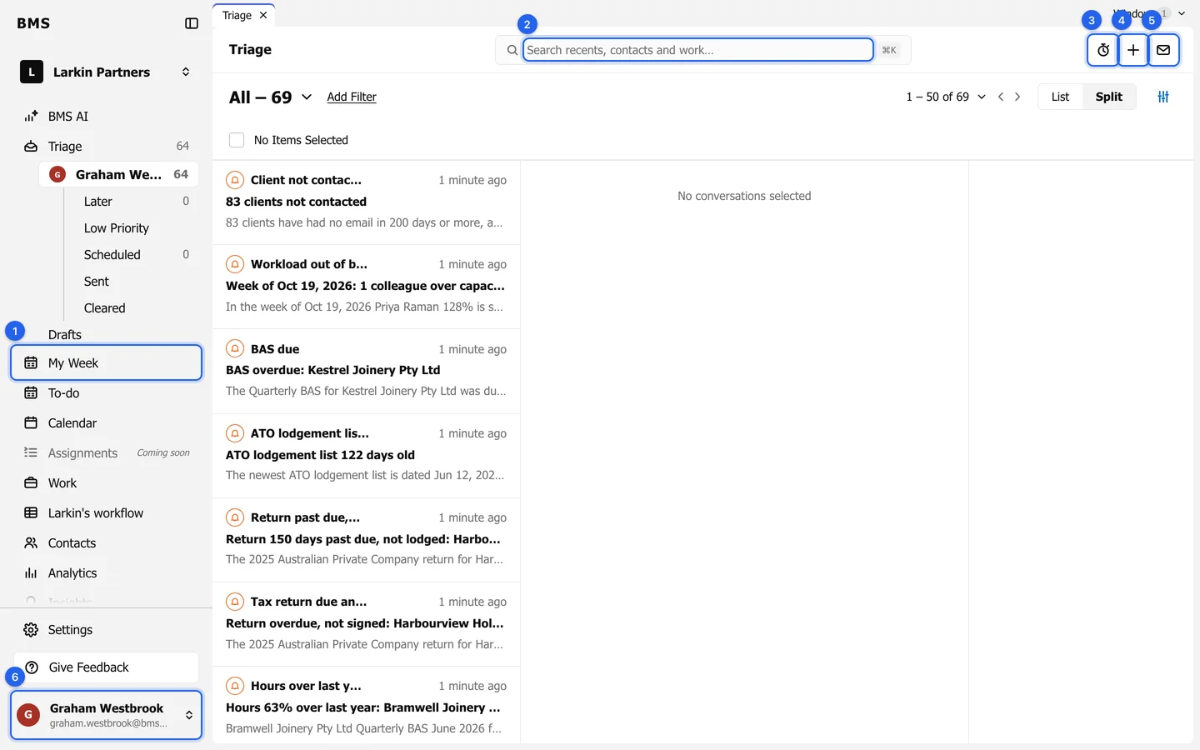Open Settings gear in sidebar
Screen dimensions: 1200x750
[x=106, y=630]
